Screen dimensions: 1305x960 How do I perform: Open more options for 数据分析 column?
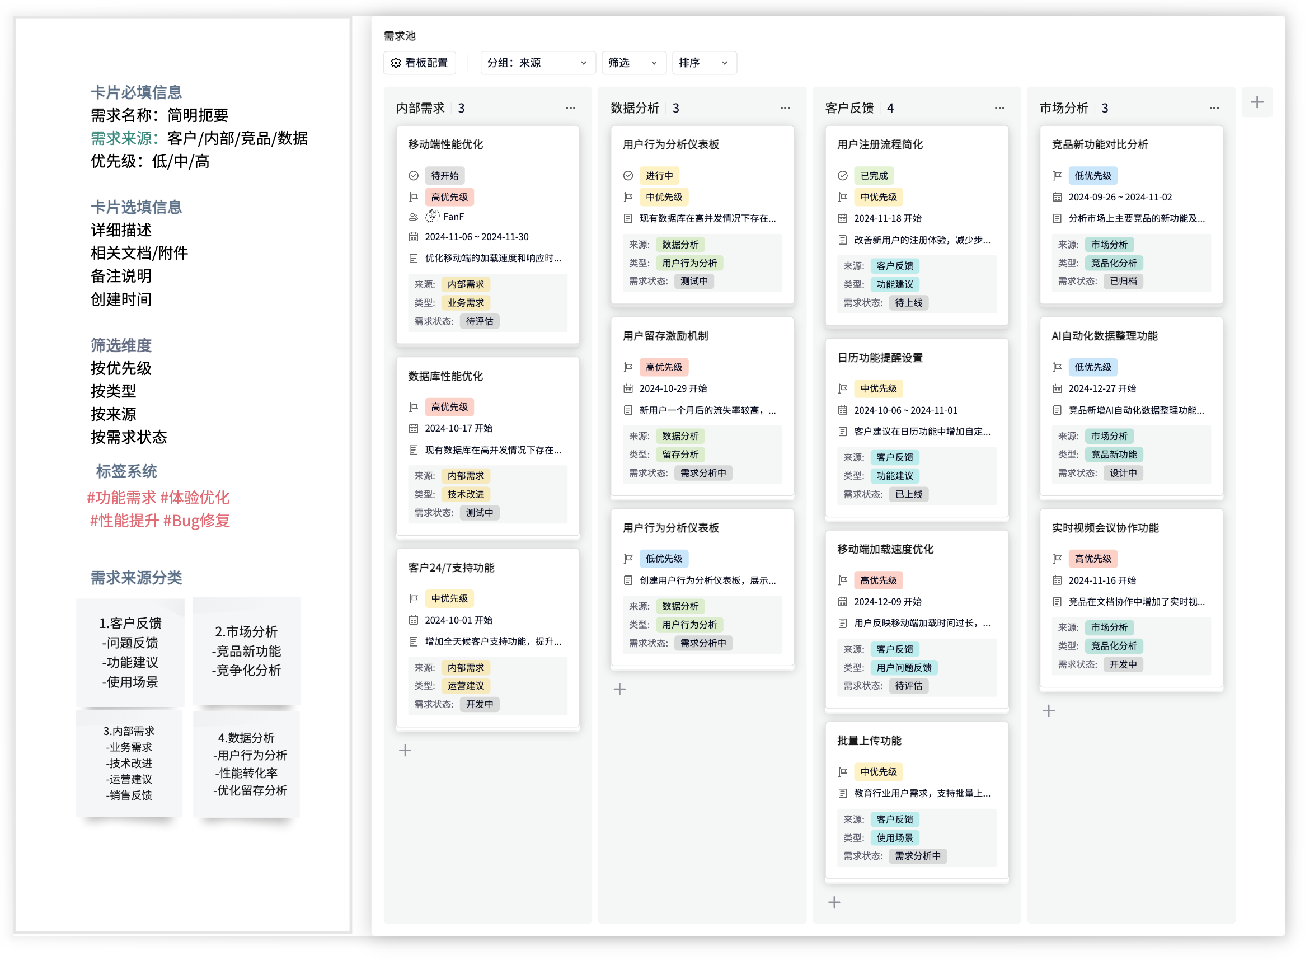pos(785,108)
